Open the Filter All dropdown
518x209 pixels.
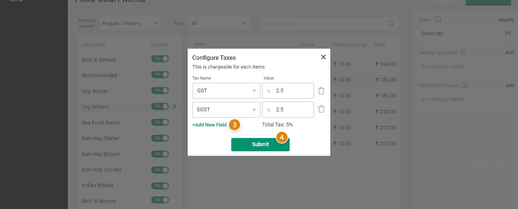pos(219,23)
